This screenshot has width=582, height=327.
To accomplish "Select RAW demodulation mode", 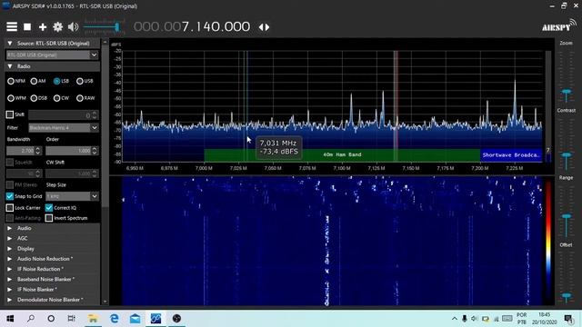I will click(80, 98).
